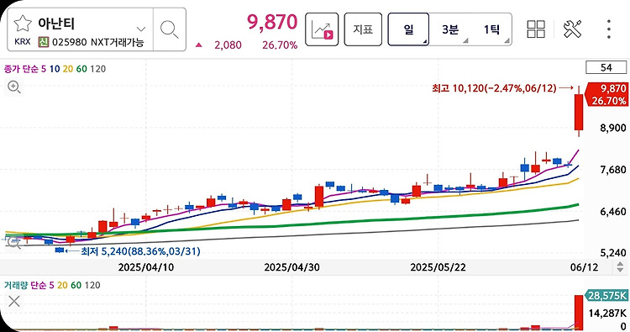Edit the candle count field showing 54

[606, 68]
